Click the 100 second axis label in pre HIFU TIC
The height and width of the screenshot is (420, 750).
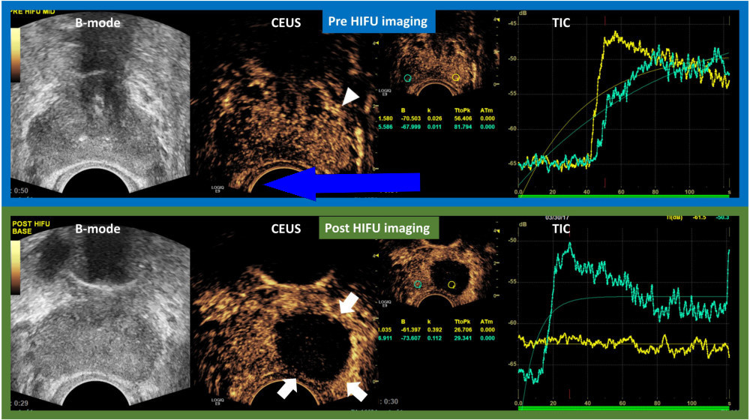(689, 192)
